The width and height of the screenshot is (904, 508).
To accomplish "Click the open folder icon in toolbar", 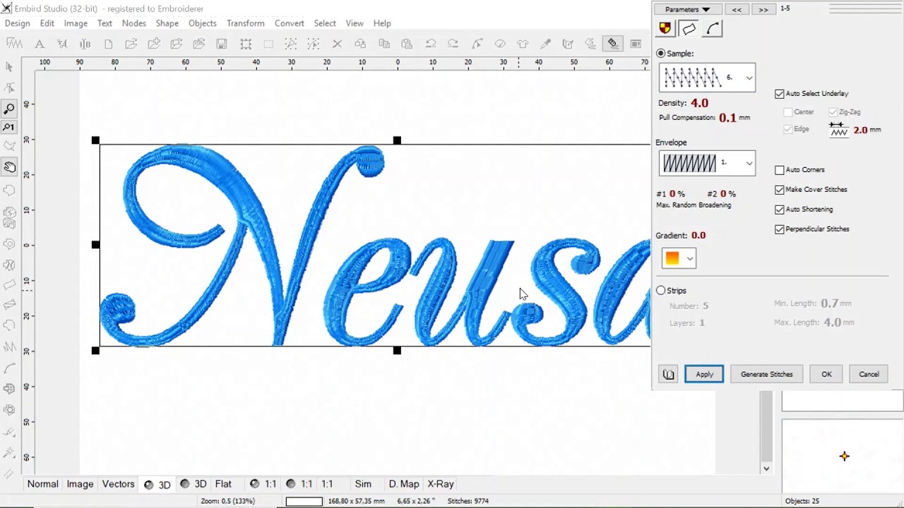I will coord(131,44).
